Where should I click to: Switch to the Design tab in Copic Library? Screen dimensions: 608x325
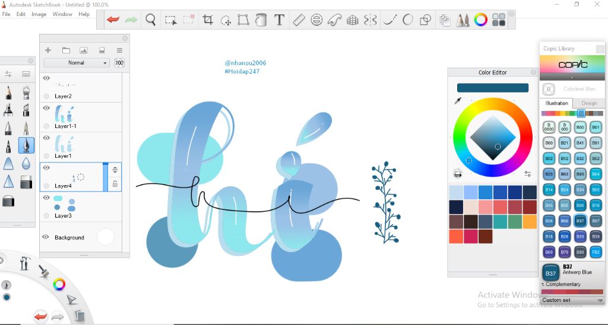tap(588, 103)
